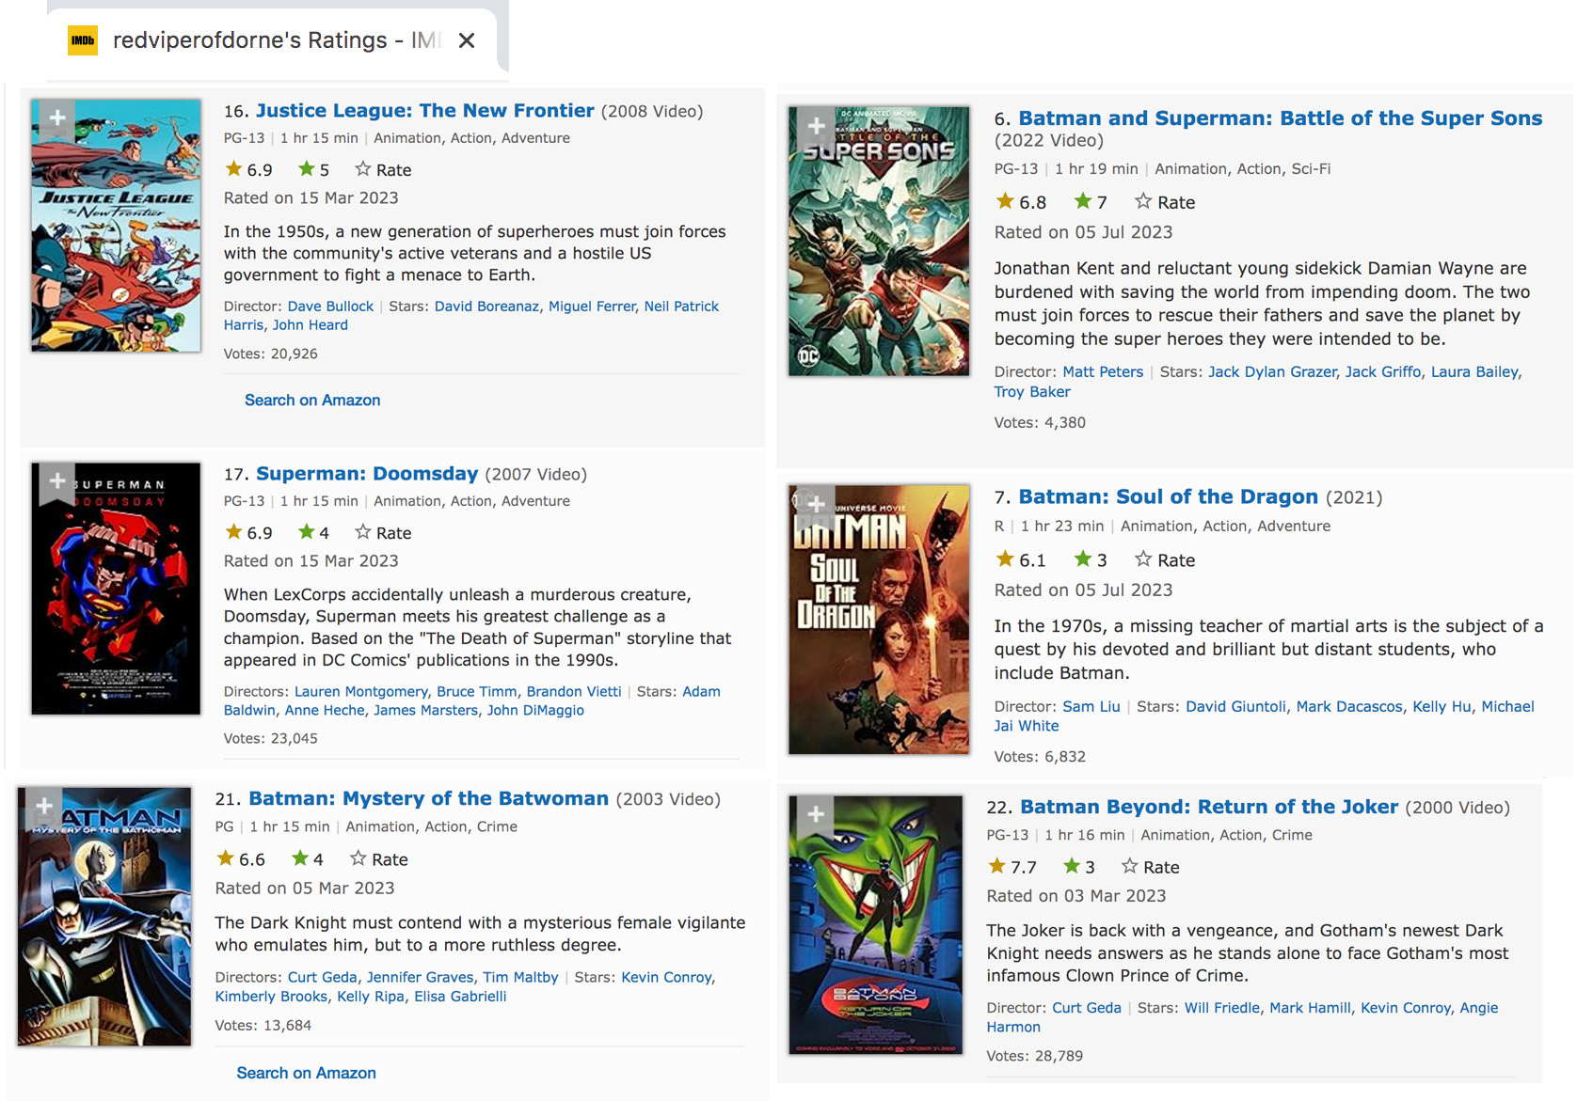Open Matt Peters director link
Image resolution: width=1577 pixels, height=1101 pixels.
1103,372
